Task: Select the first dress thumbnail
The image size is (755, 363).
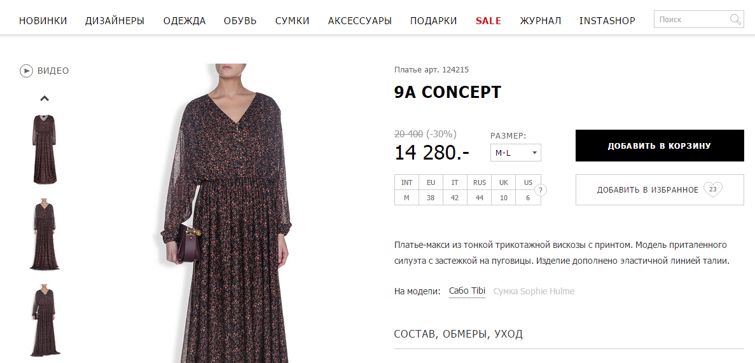Action: [x=45, y=149]
